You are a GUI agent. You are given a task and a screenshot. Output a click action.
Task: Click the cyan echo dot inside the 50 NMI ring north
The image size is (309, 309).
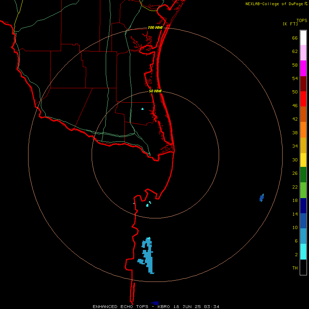click(142, 109)
